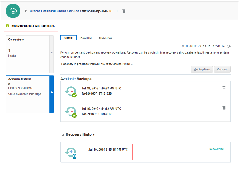239x169 pixels.
Task: Open the Oracle Database Cloud Service link
Action: point(55,11)
